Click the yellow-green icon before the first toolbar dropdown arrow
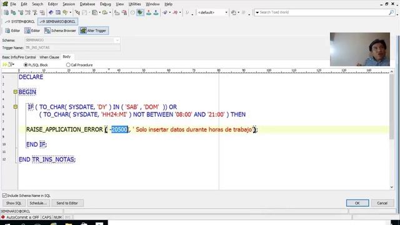Viewport: 400px width, 225px height. click(x=65, y=12)
